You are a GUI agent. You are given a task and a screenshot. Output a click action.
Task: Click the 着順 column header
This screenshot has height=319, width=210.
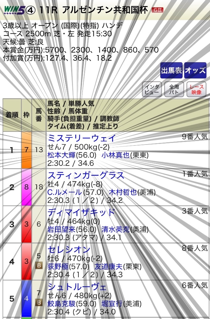[12, 115]
